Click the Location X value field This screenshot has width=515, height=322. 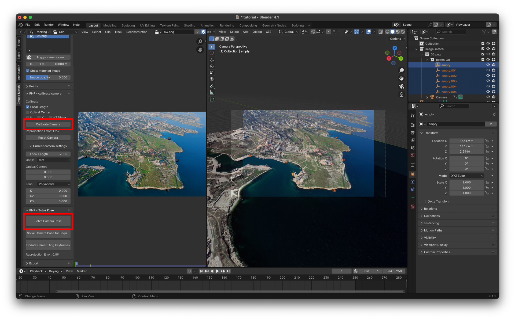coord(466,141)
